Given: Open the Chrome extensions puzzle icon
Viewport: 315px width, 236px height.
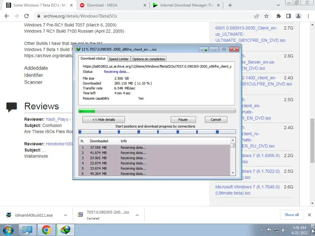Looking at the screenshot, I should [279, 16].
